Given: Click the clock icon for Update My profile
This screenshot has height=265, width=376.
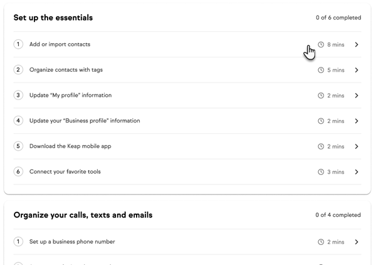Looking at the screenshot, I should coord(321,96).
